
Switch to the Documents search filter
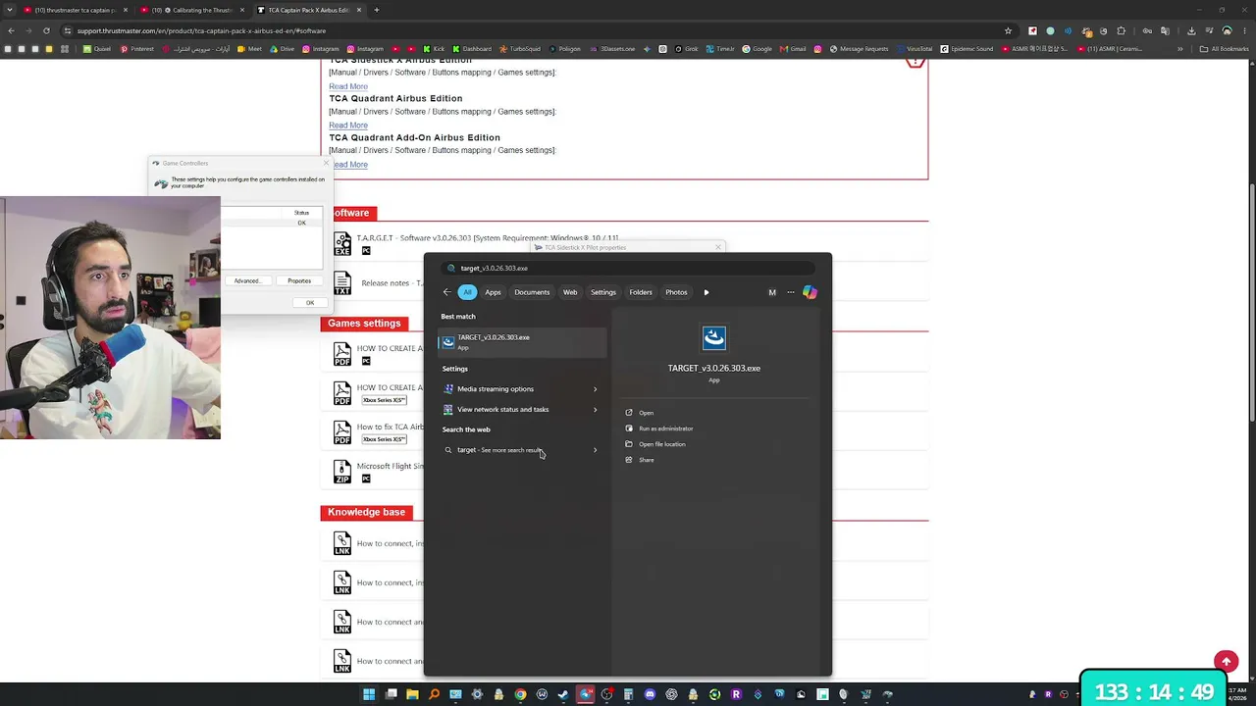532,292
